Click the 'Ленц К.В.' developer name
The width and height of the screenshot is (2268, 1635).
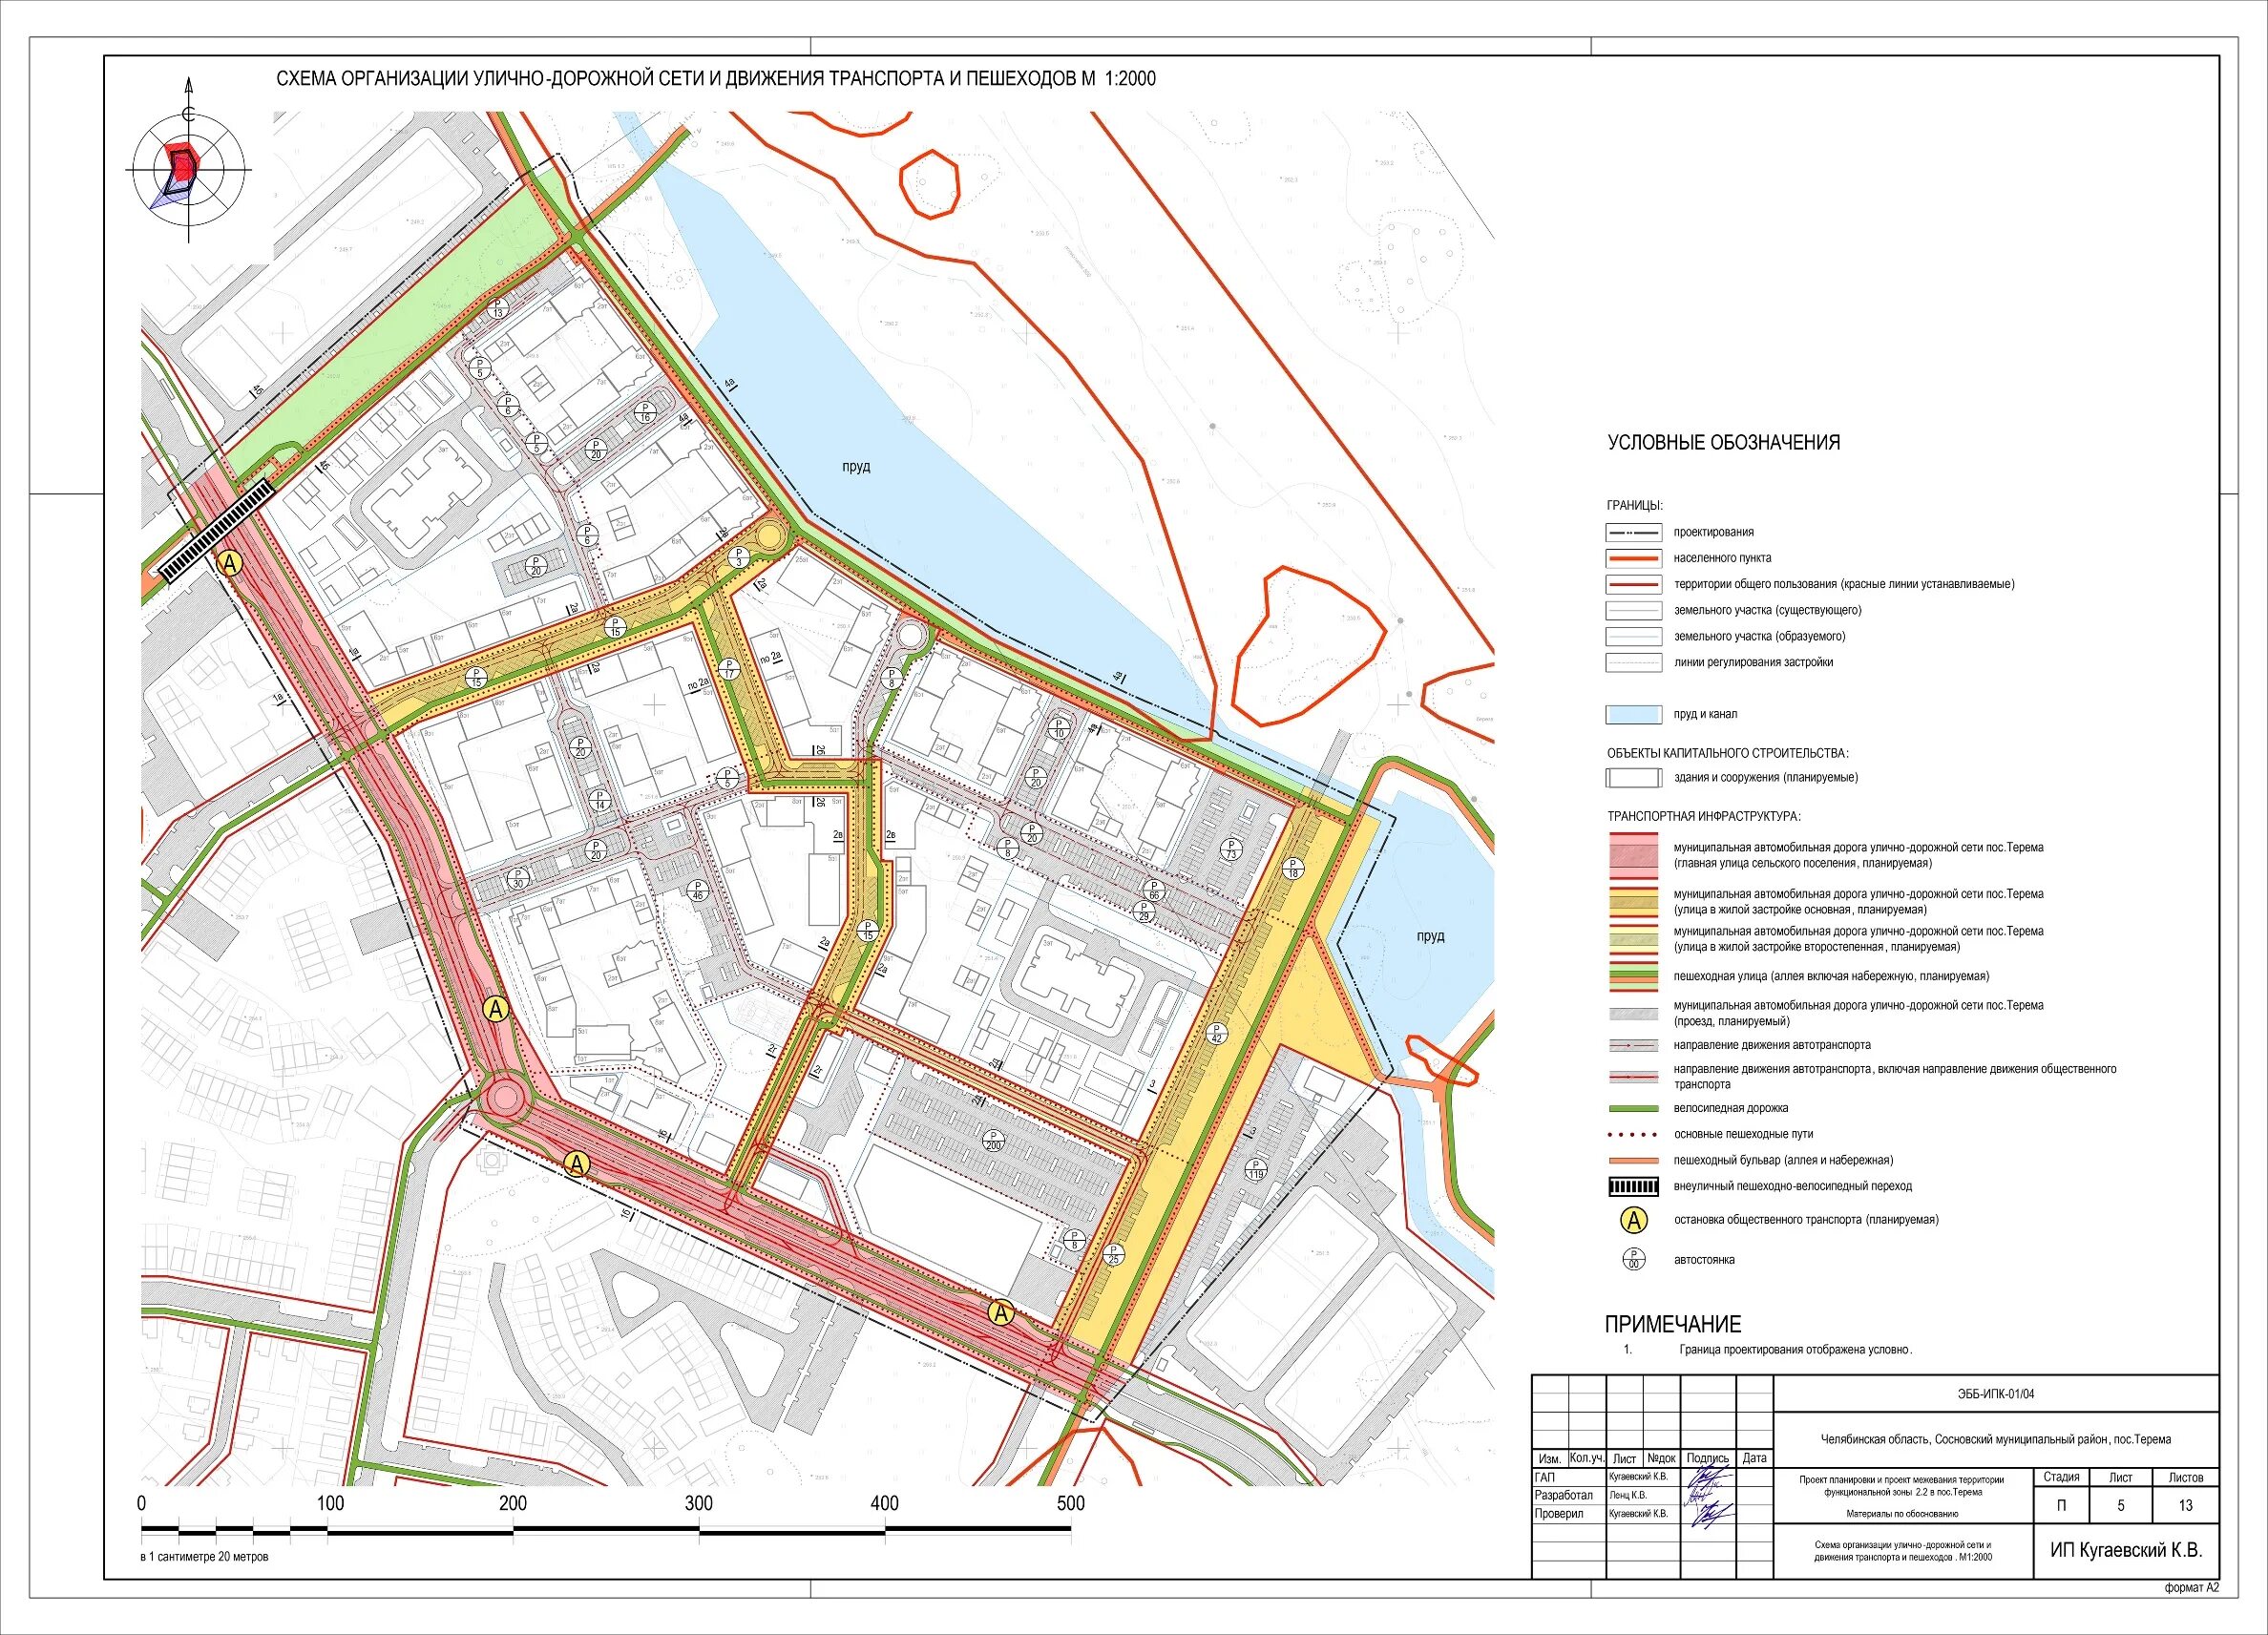pyautogui.click(x=1627, y=1495)
